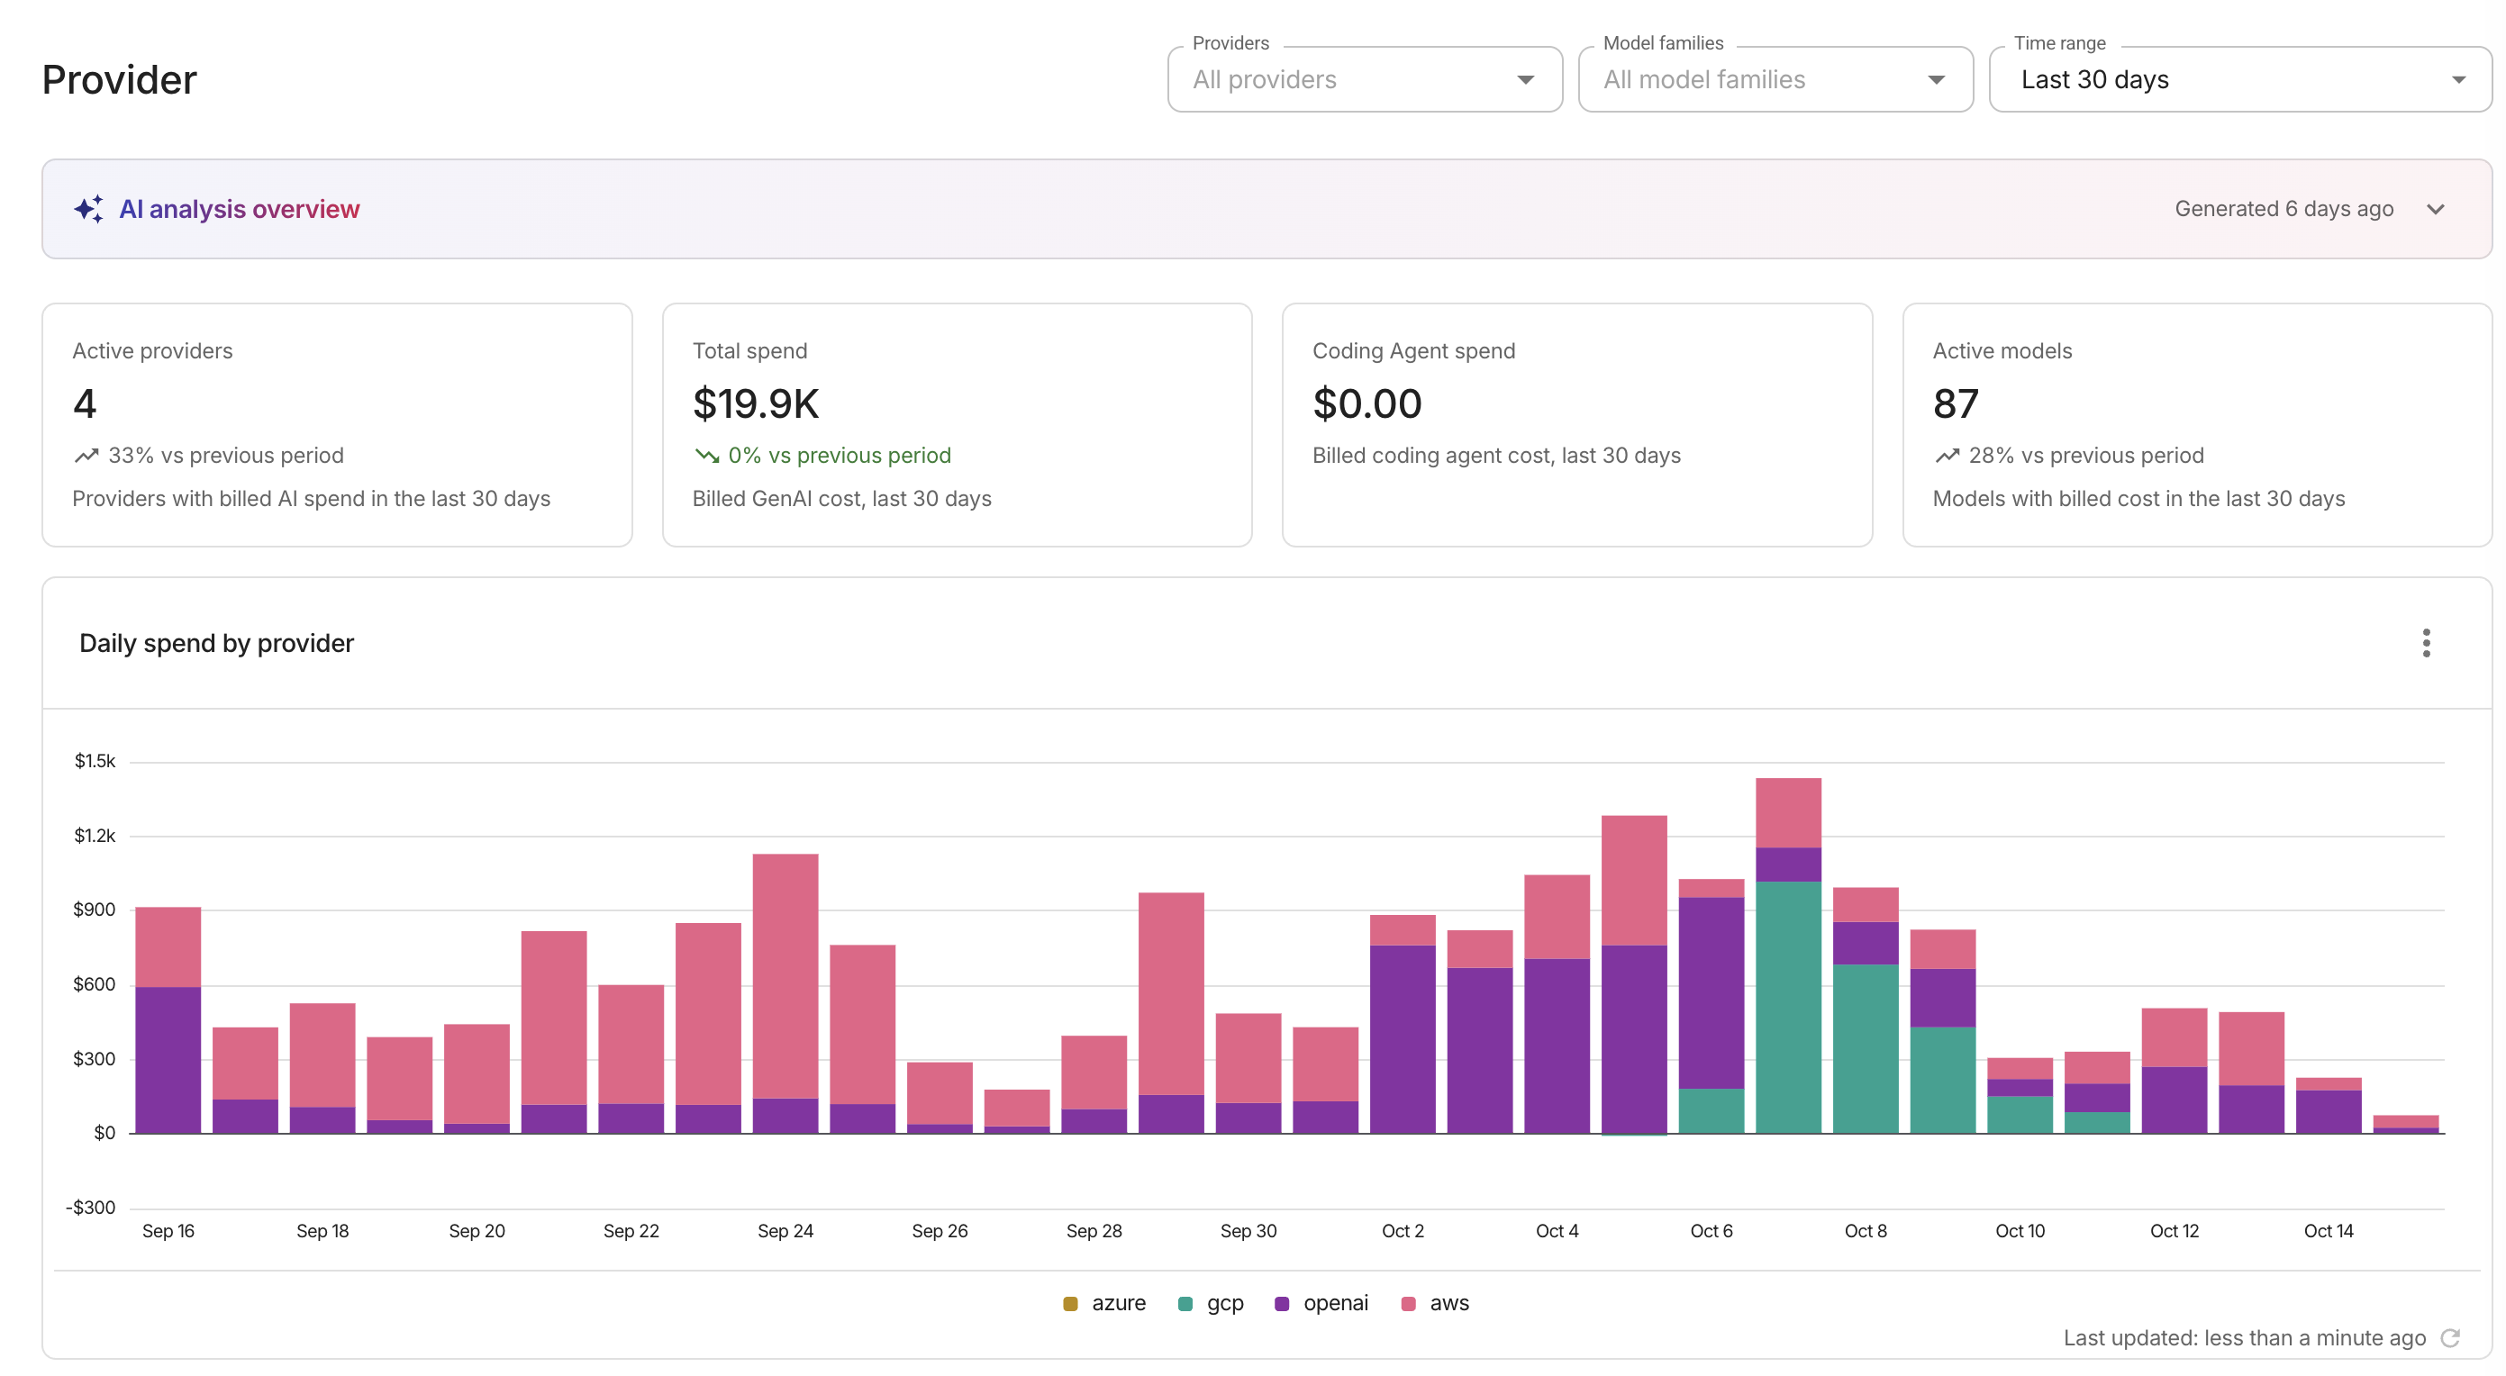Expand the AI analysis overview chevron
This screenshot has height=1376, width=2506.
pos(2435,209)
